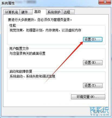Click the 系统属性 title bar text
112x118 pixels.
point(8,3)
